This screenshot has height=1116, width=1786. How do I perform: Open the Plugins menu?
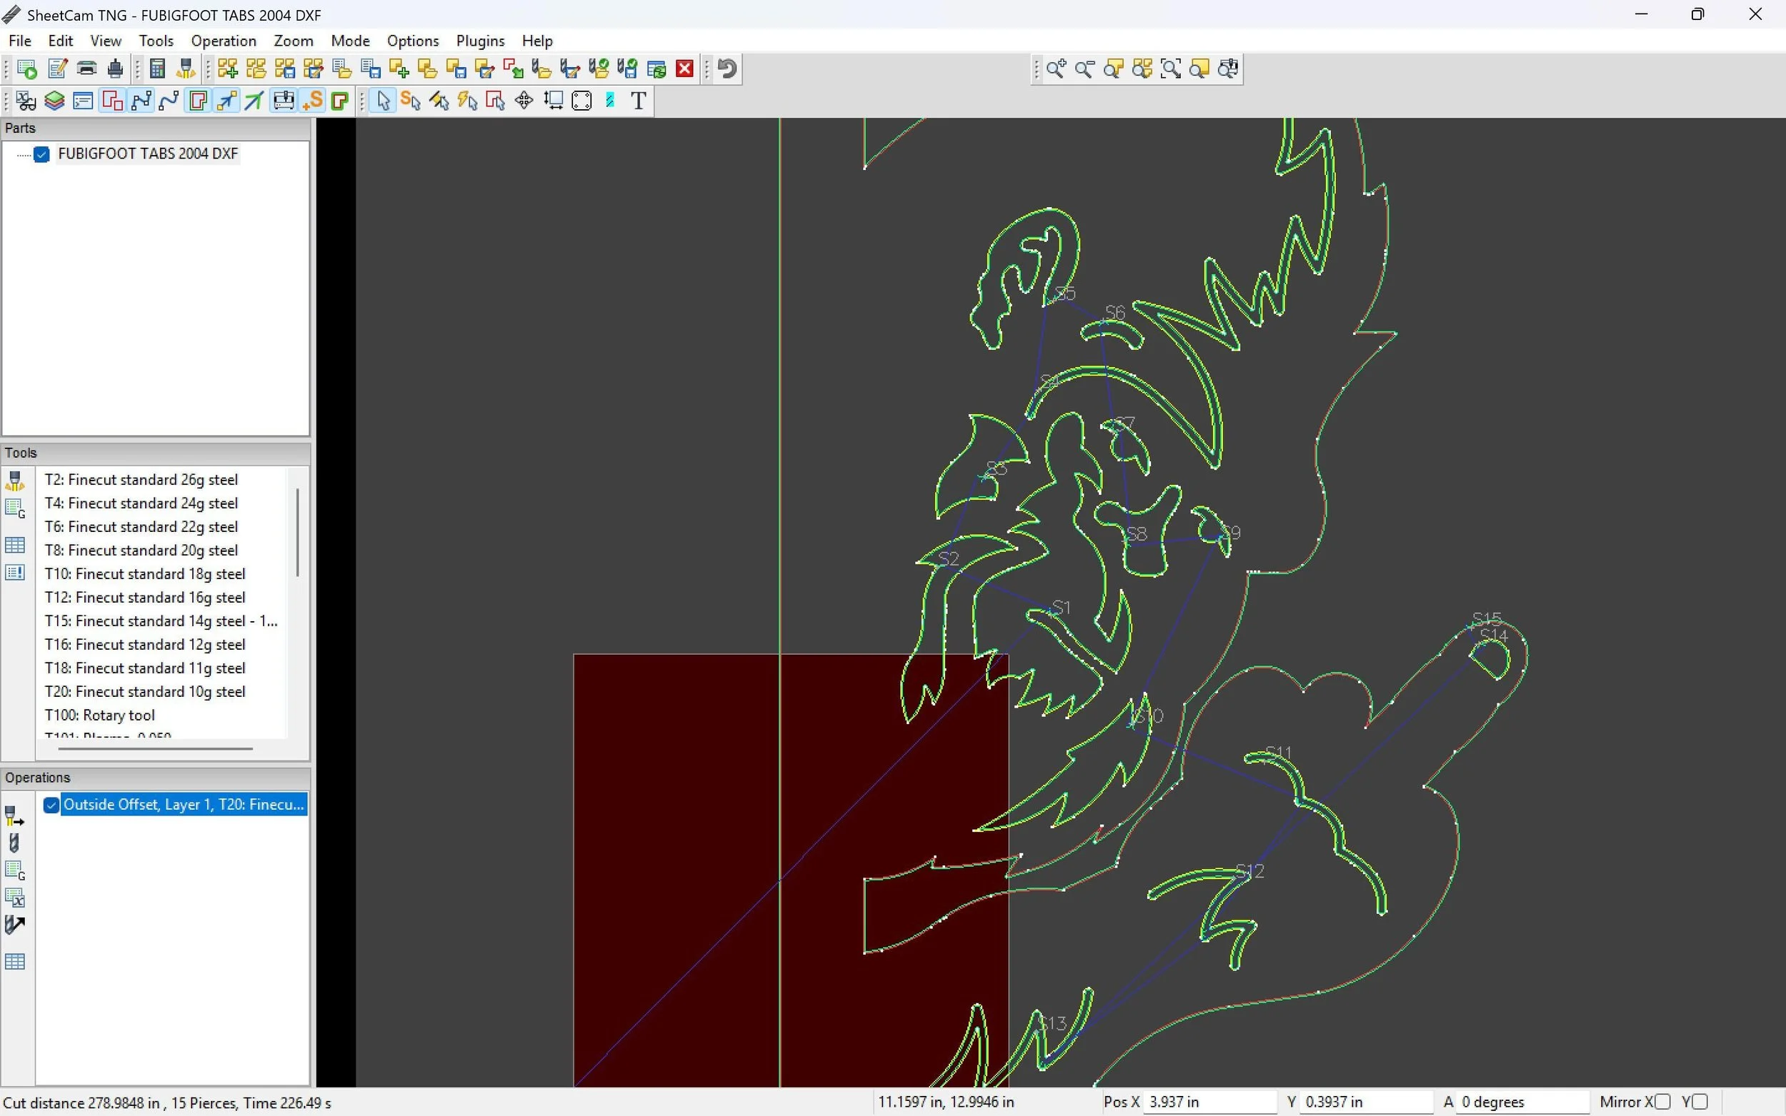coord(479,41)
